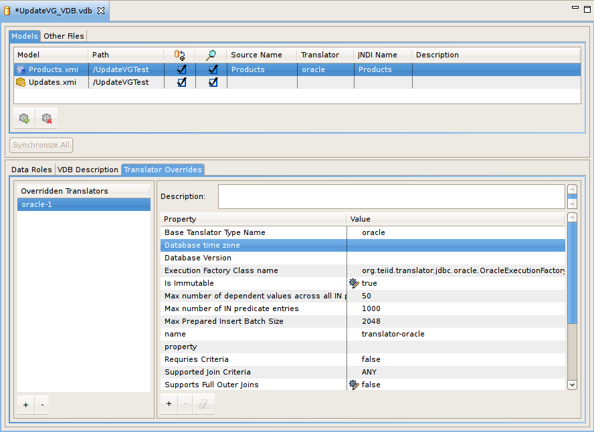The width and height of the screenshot is (594, 432).
Task: Toggle visibility checkbox for Updates.xmi
Action: point(213,82)
